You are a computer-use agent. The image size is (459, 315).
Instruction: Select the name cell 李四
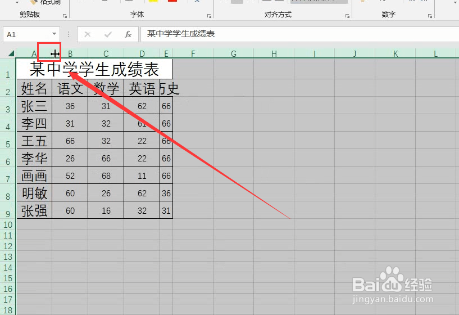(34, 123)
